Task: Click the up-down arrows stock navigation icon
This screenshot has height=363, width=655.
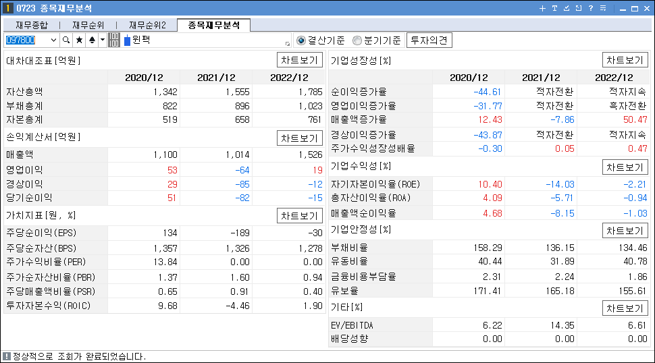Action: click(92, 40)
